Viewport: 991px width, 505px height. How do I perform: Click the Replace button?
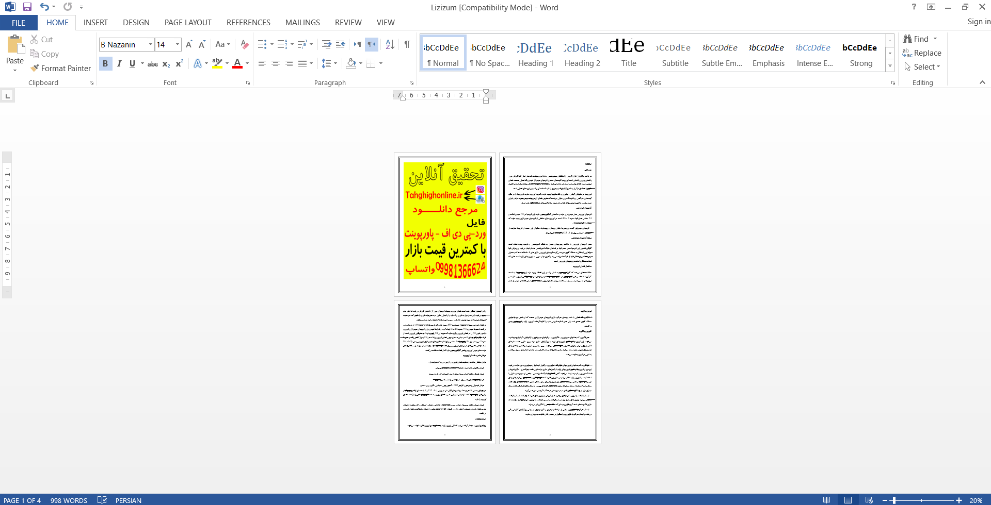922,53
